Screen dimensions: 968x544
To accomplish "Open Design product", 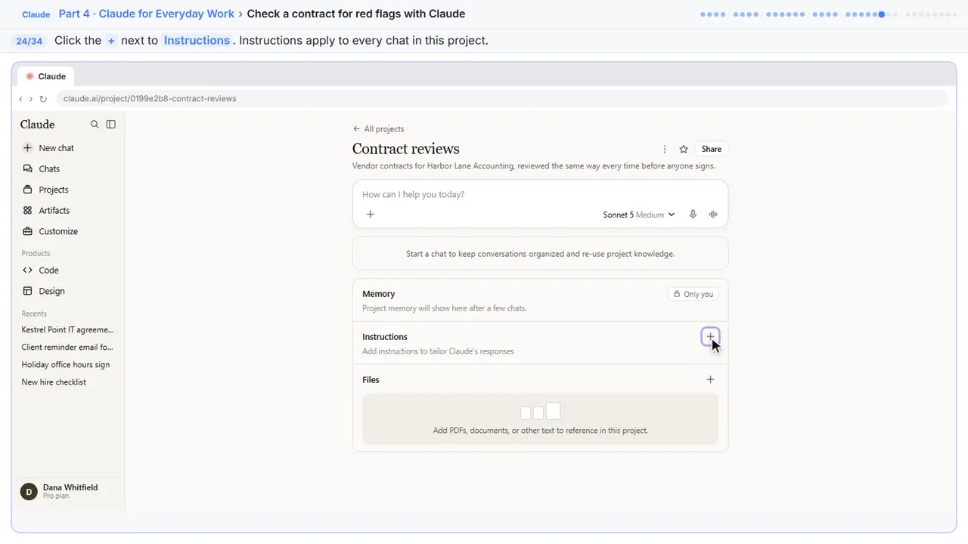I will 44,291.
